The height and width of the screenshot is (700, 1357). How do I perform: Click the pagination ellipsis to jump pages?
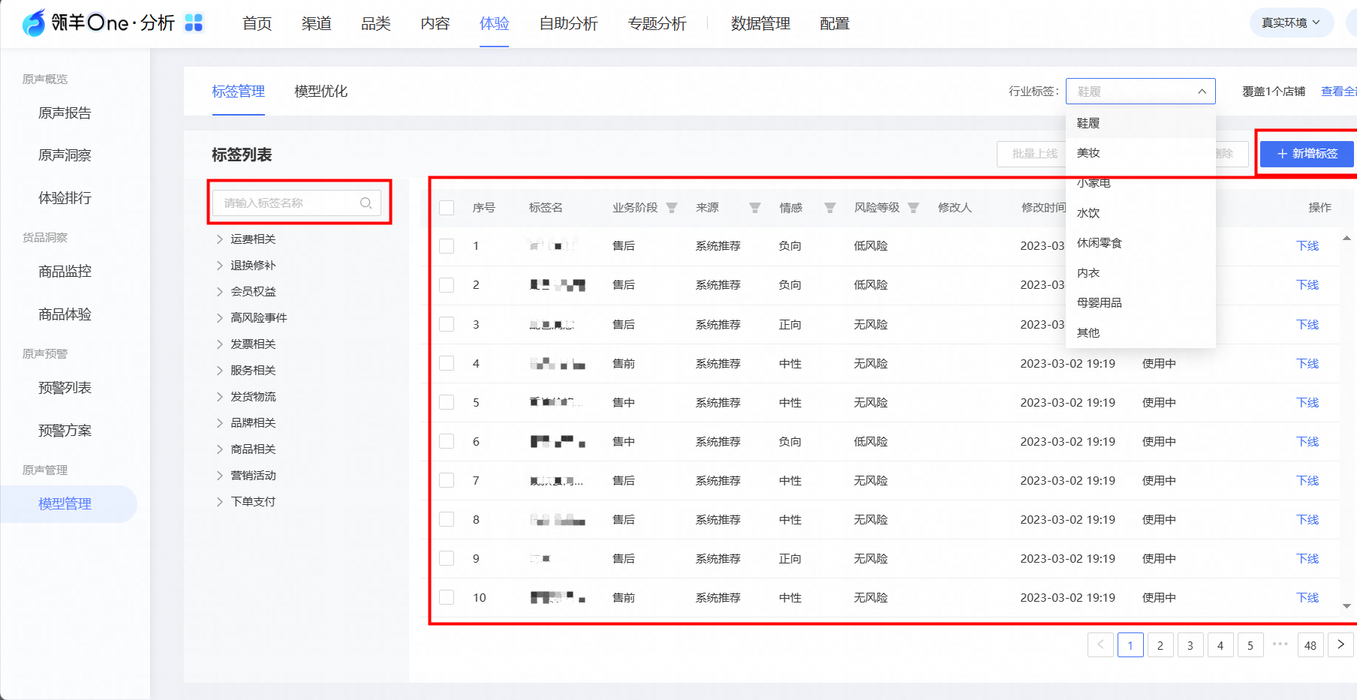1280,644
